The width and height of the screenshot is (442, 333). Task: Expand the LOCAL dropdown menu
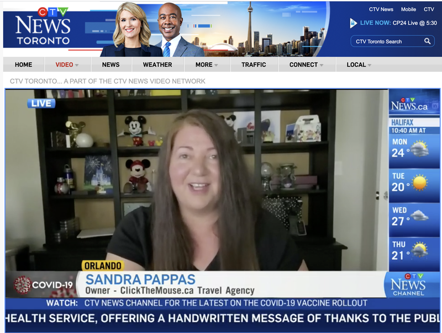click(359, 65)
